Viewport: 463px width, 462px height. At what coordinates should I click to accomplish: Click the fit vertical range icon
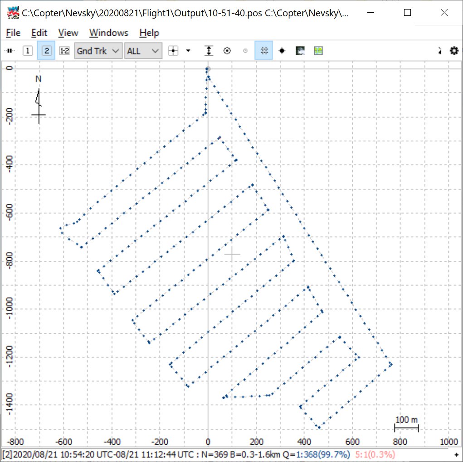coord(209,51)
